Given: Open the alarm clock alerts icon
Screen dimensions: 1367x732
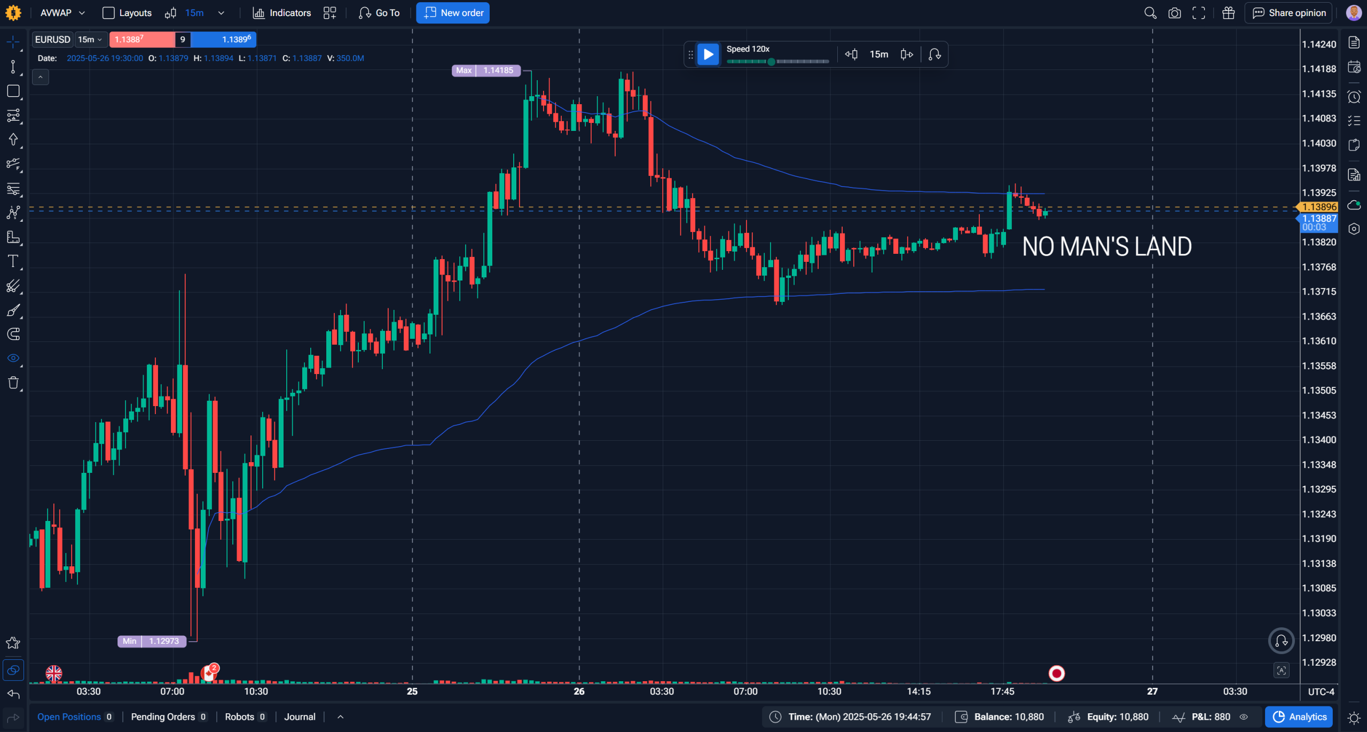Looking at the screenshot, I should pos(1354,97).
